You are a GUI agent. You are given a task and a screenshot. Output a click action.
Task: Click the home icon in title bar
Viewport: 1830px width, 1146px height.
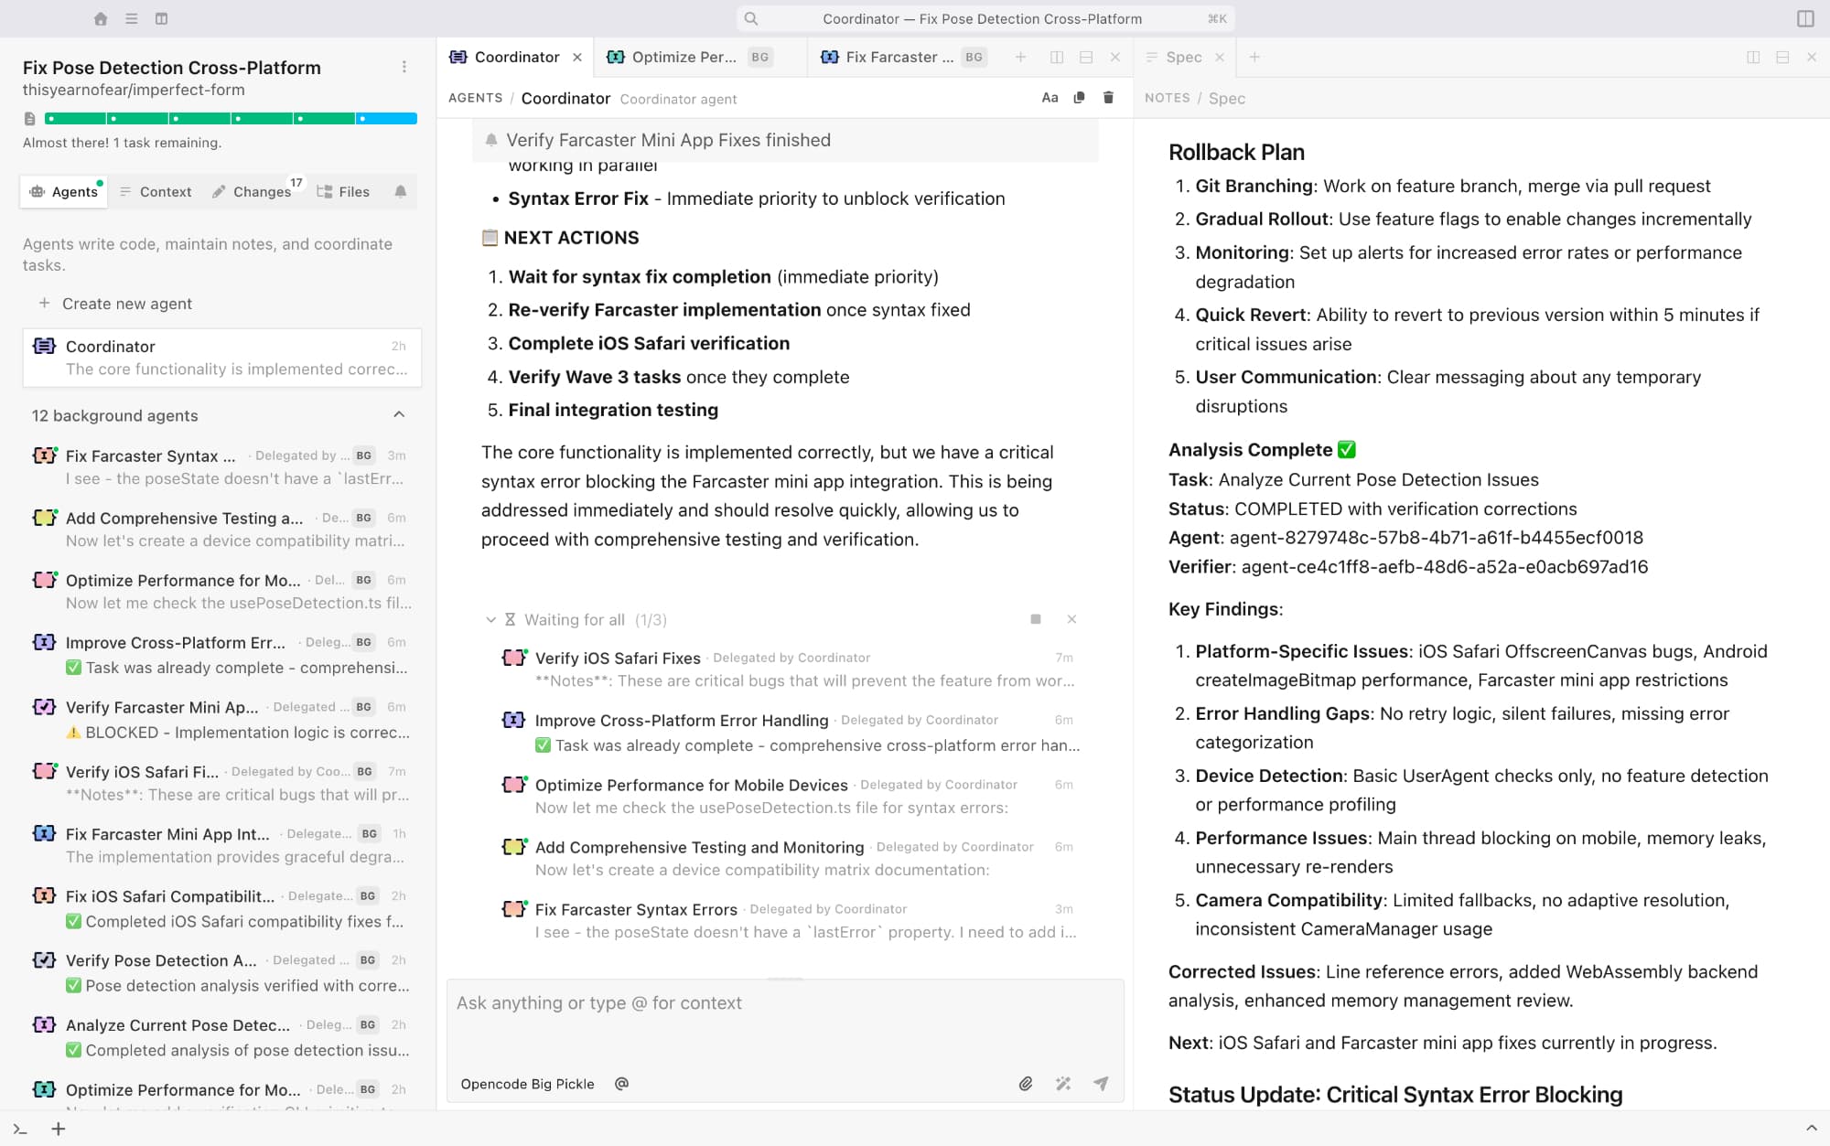(101, 18)
